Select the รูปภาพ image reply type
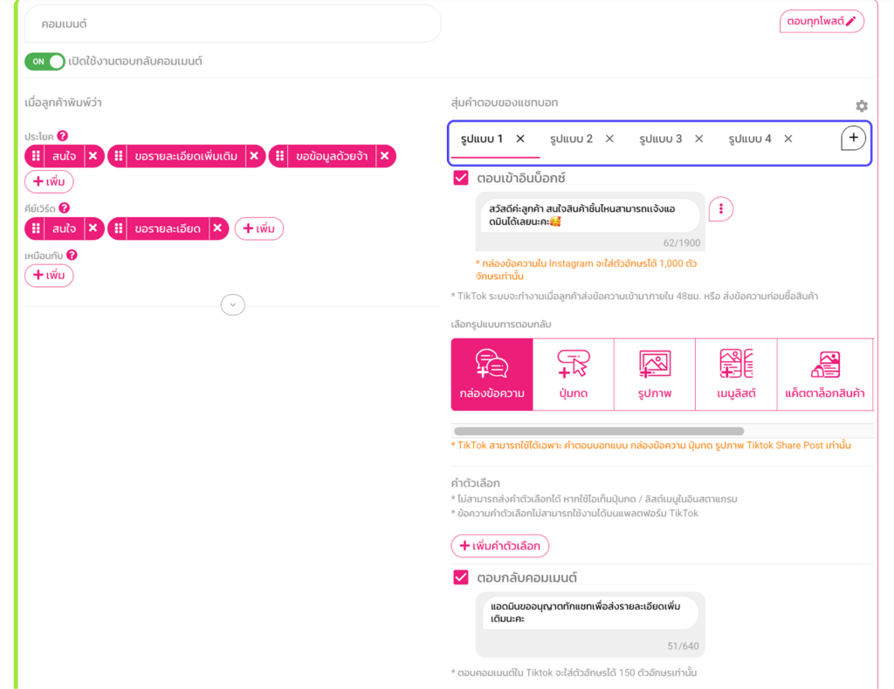894x689 pixels. (654, 374)
